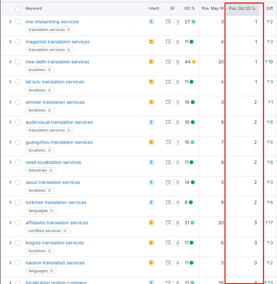
Task: Check the box for guangzhou translation services
Action: [18, 142]
